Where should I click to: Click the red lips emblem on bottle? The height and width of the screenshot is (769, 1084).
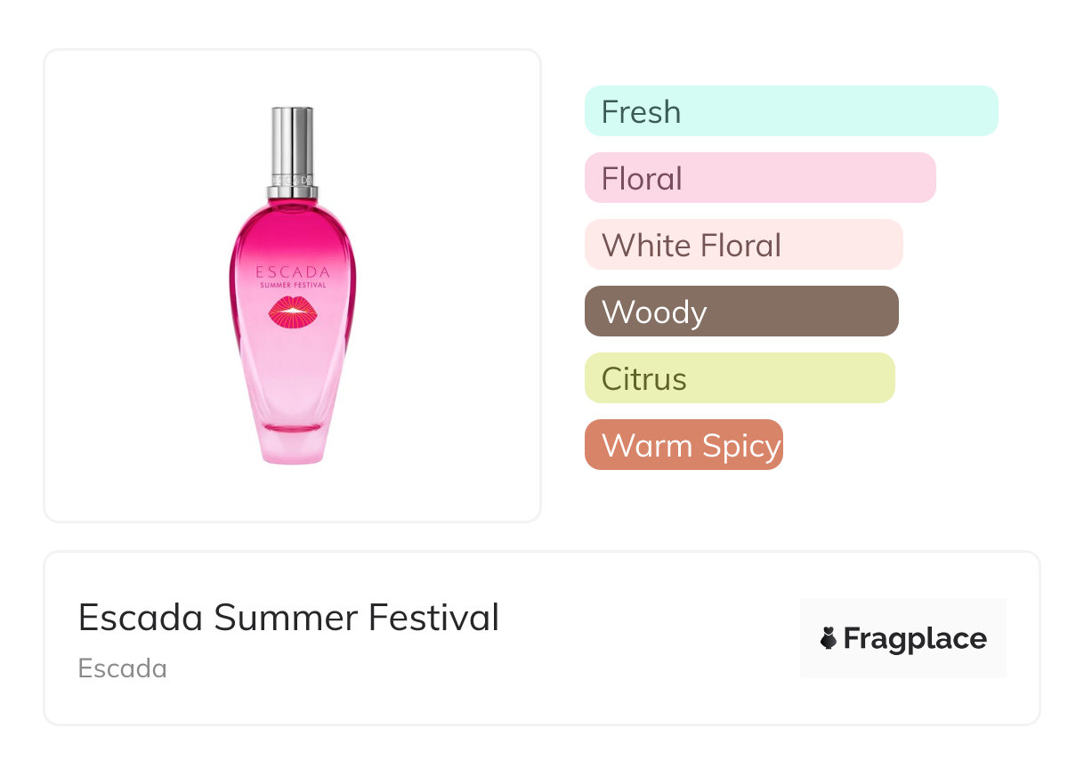click(x=292, y=312)
